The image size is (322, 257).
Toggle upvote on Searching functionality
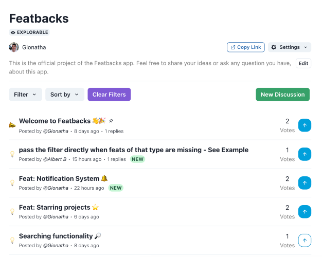pyautogui.click(x=305, y=241)
